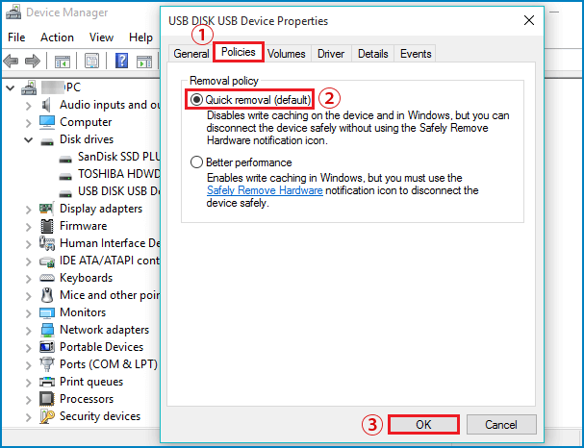Select the 'Print queues' tree label
The height and width of the screenshot is (448, 584).
click(91, 382)
